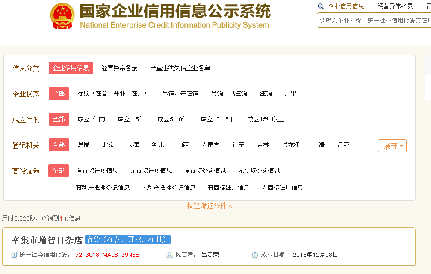This screenshot has width=431, height=274.
Task: Choose 天津 registration authority
Action: pyautogui.click(x=133, y=145)
